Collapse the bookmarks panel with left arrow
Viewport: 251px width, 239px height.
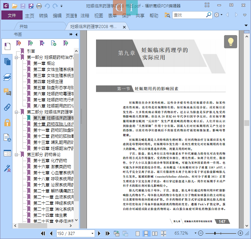76,34
